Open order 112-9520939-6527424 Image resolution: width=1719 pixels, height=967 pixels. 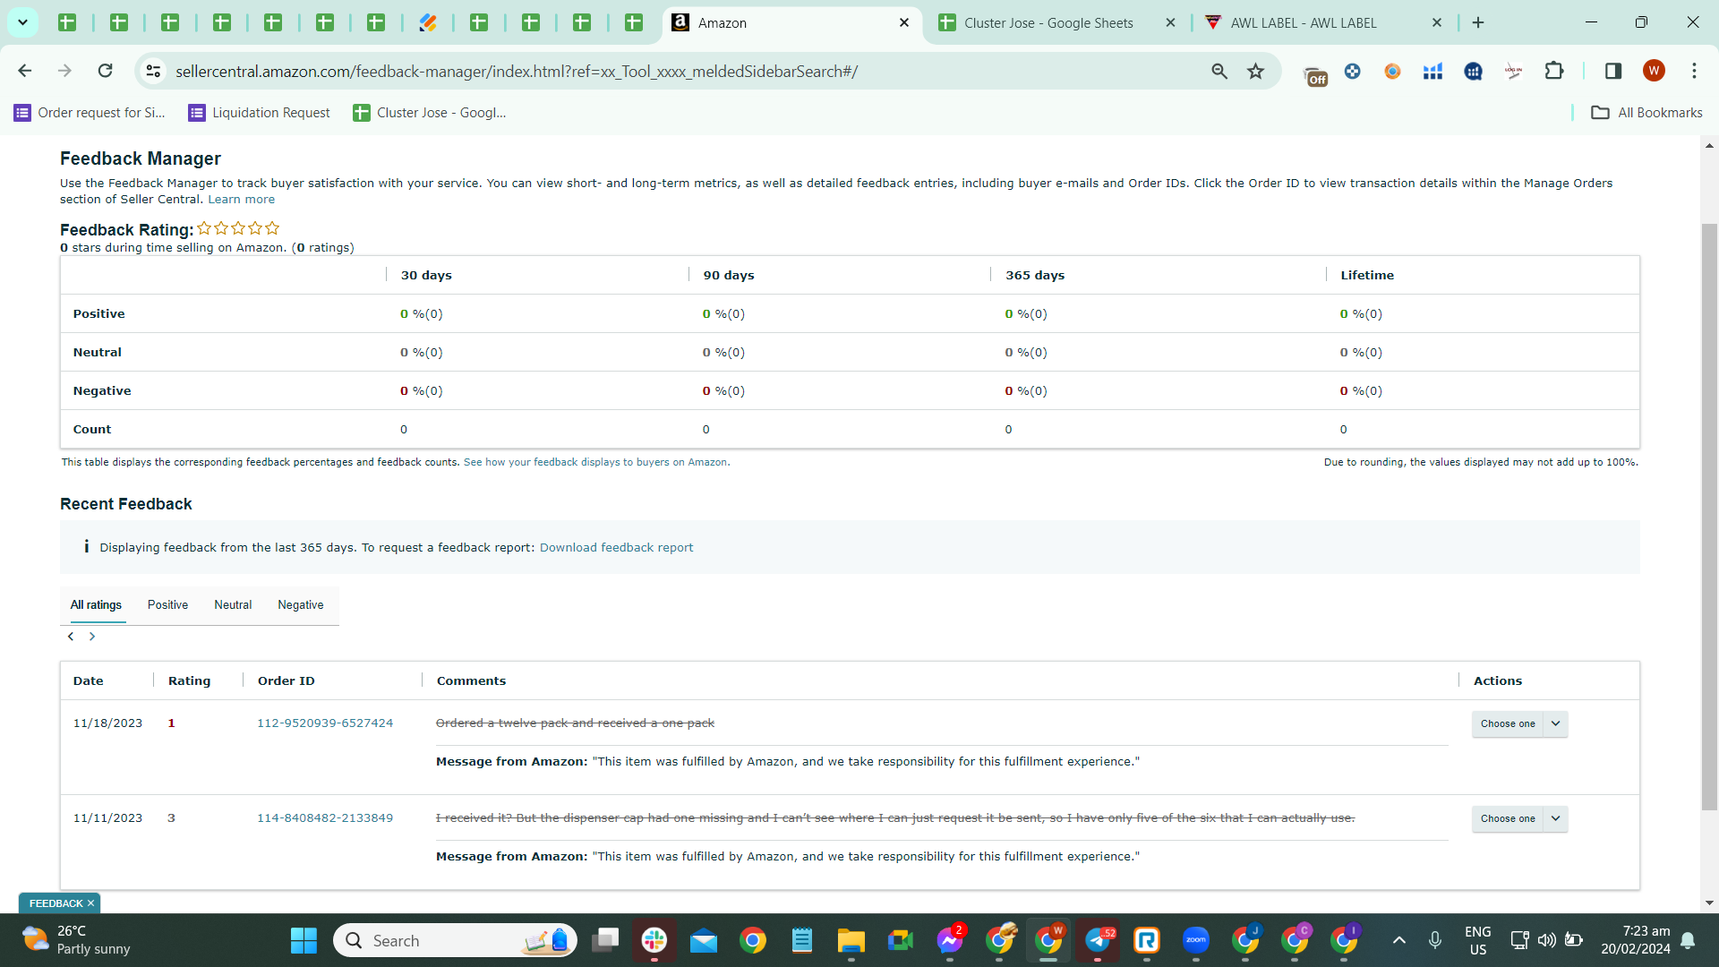pos(325,723)
